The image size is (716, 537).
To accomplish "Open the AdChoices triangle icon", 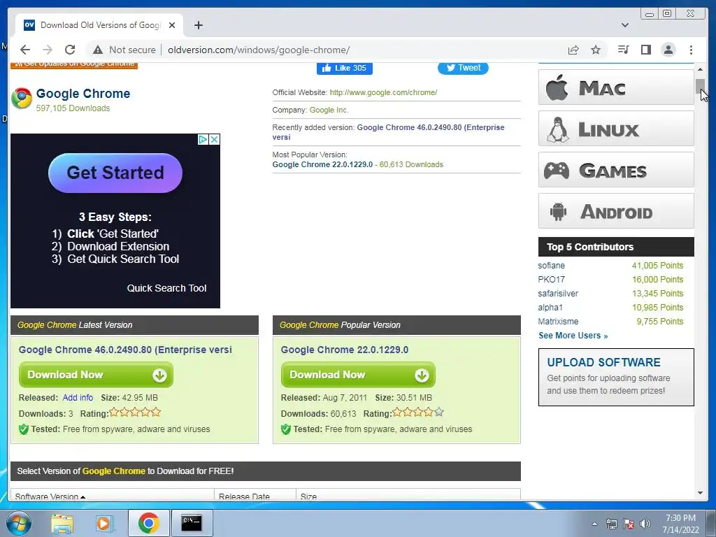I will pyautogui.click(x=203, y=139).
